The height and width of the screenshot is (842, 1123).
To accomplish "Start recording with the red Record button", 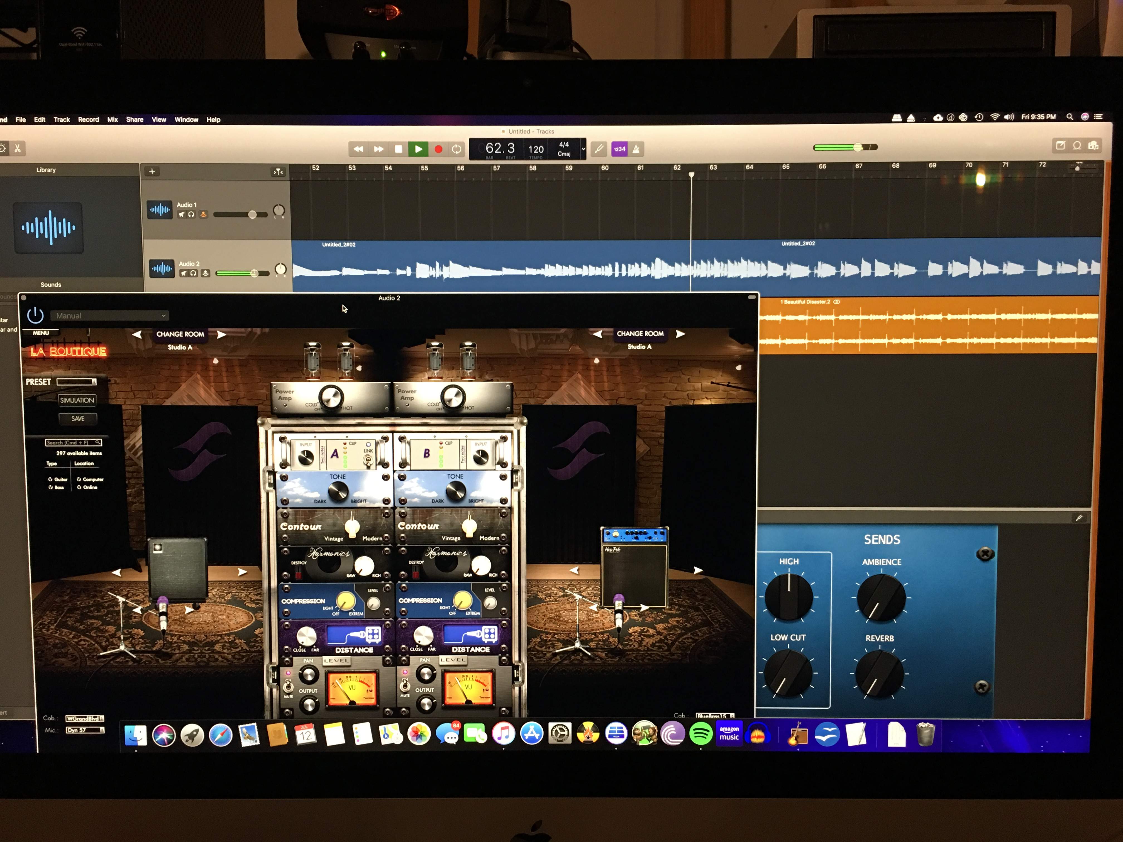I will pos(439,149).
